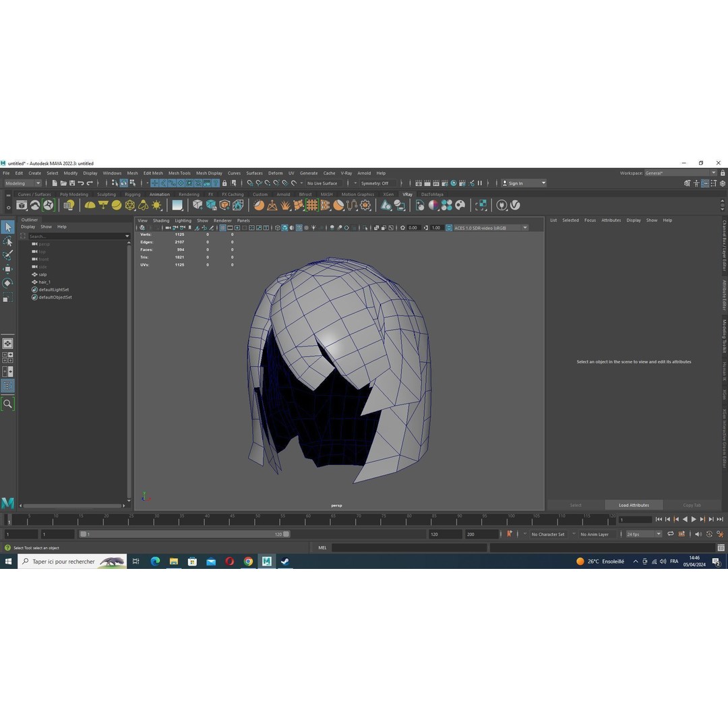
Task: Activate the Scale tool in the toolbox
Action: (8, 297)
